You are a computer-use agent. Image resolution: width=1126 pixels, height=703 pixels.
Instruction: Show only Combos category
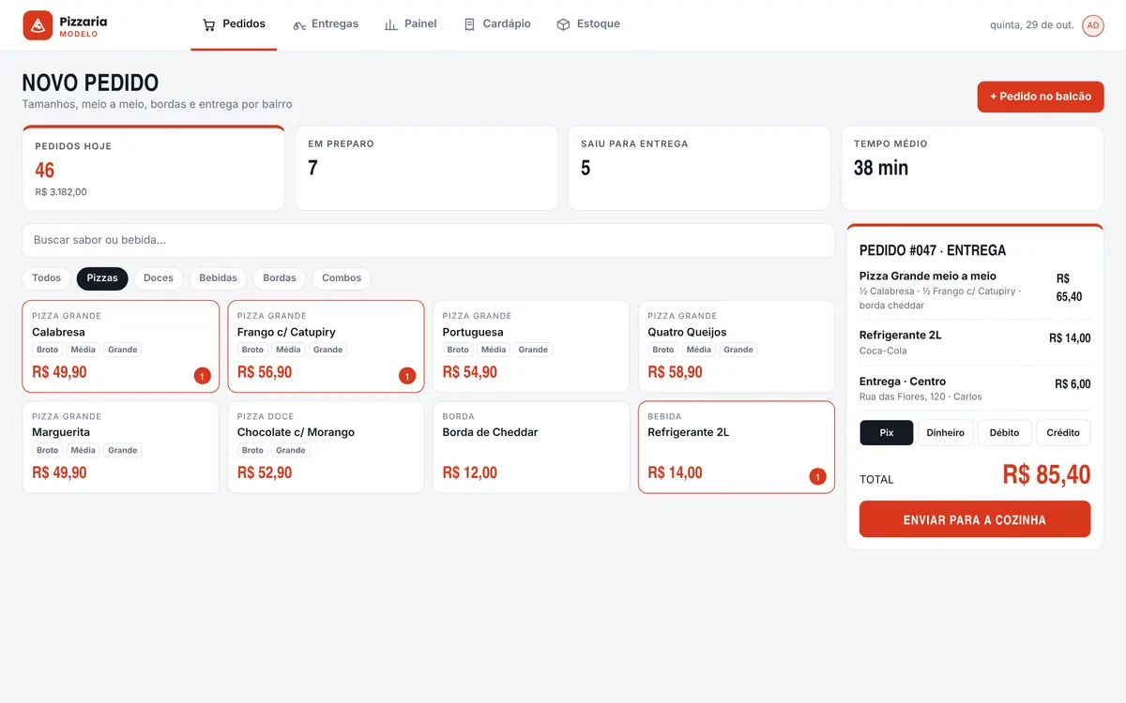coord(342,278)
